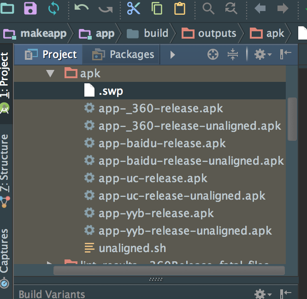The image size is (307, 299).
Task: Select app-baidu-release.apk in the file tree
Action: [x=162, y=143]
